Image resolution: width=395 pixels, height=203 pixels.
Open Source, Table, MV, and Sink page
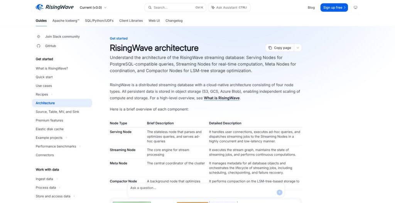coord(57,112)
